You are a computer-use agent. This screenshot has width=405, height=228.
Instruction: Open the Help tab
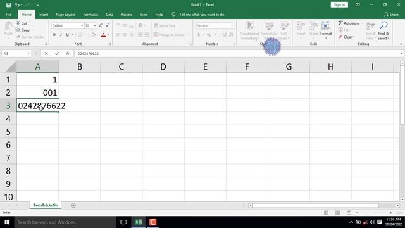coord(159,15)
